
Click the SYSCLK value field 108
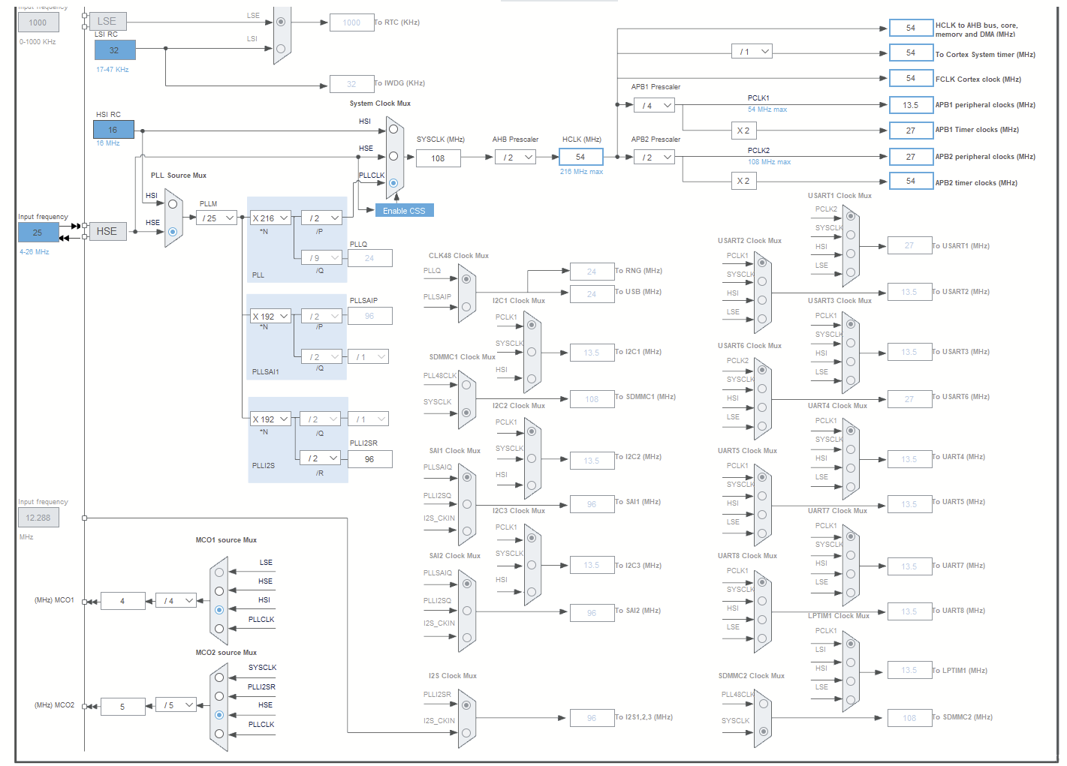[x=439, y=158]
